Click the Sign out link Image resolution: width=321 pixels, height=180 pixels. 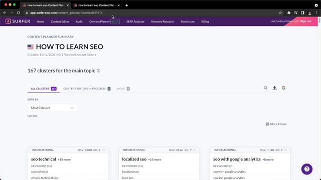click(x=305, y=21)
